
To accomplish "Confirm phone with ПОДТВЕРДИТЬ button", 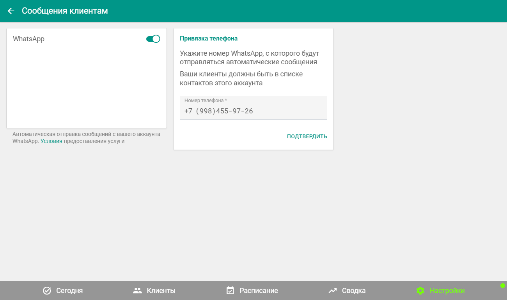I will tap(307, 136).
